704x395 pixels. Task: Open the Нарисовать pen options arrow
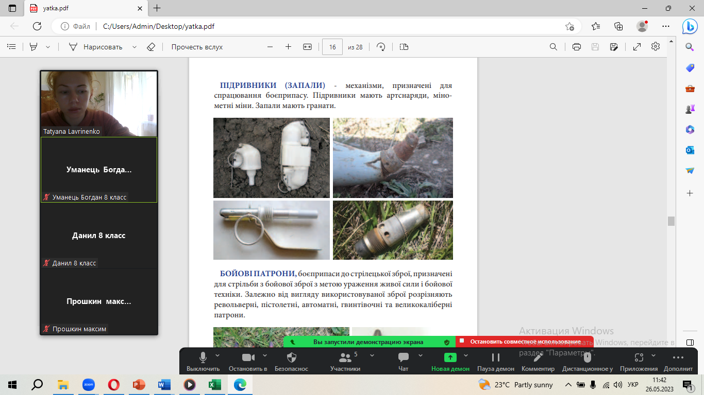[135, 47]
